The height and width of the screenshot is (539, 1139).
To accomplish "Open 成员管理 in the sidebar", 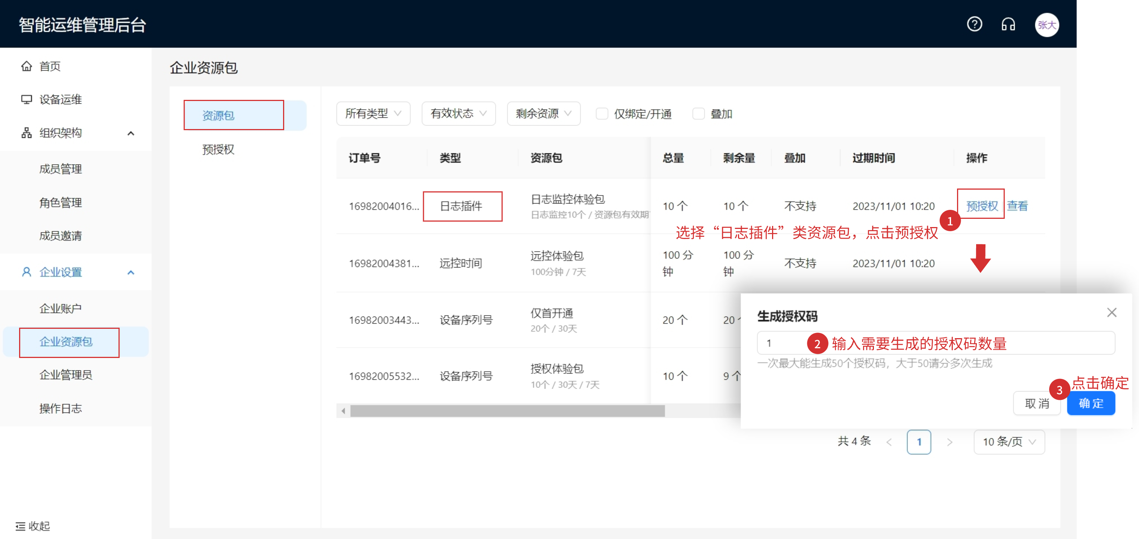I will point(61,169).
